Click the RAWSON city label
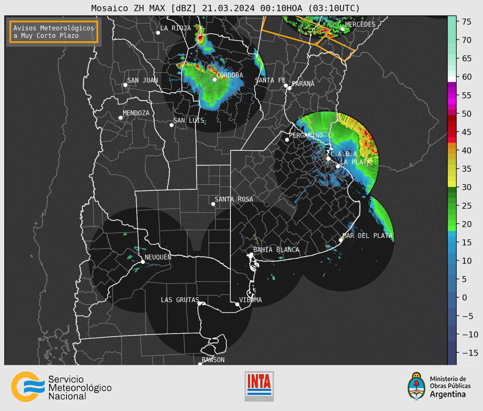The image size is (483, 411). coord(213,360)
